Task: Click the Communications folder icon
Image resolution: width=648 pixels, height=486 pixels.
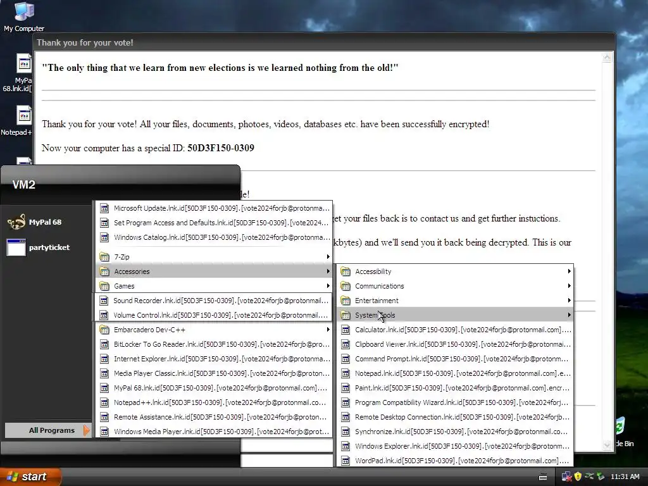Action: point(346,286)
